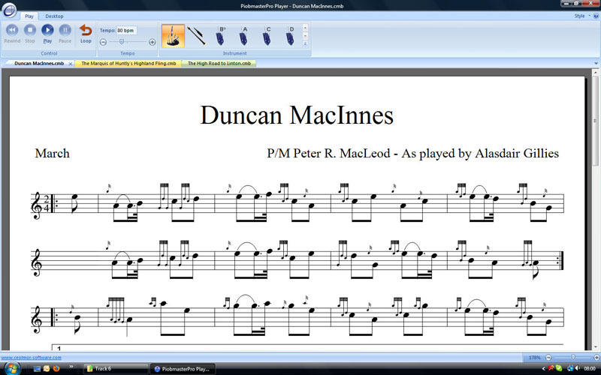Choose the C drone instrument
601x375 pixels.
(x=267, y=35)
